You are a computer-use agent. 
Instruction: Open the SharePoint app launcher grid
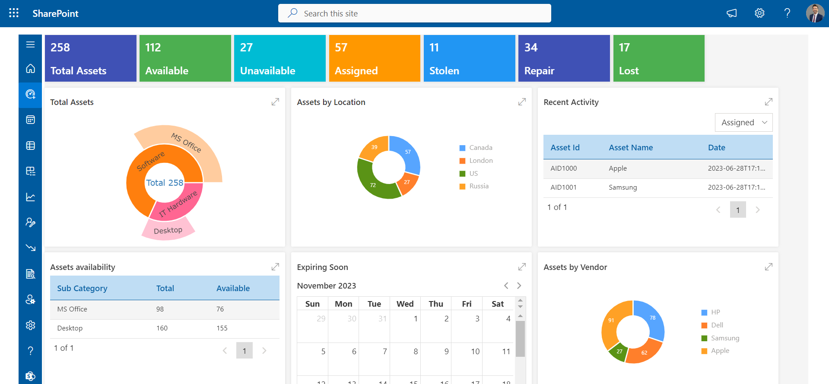(x=14, y=13)
